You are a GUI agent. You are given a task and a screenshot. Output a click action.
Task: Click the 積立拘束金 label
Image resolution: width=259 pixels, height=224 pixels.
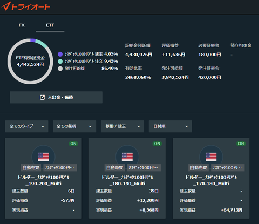pyautogui.click(x=241, y=45)
